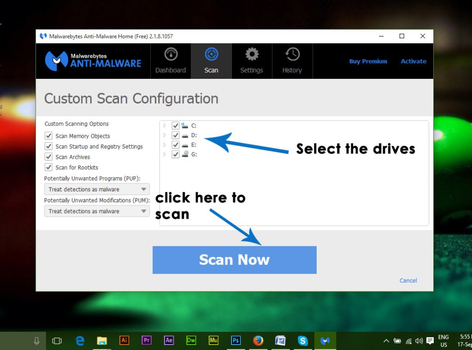This screenshot has height=350, width=472.
Task: Click the Malwarebytes Anti-Malware logo
Action: coord(93,60)
